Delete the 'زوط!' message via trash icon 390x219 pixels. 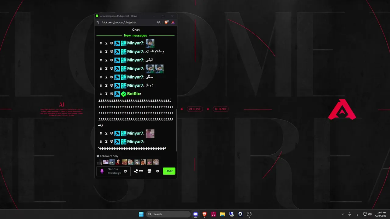coord(101,85)
